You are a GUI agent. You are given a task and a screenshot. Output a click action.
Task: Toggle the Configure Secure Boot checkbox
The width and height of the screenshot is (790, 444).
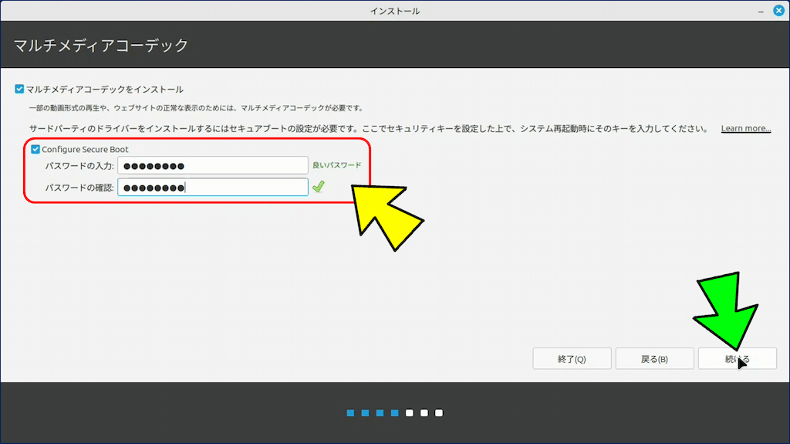coord(35,149)
